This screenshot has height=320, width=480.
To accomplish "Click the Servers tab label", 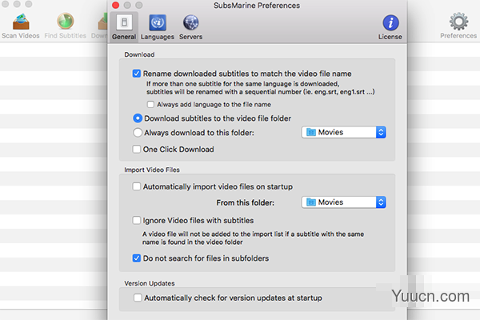I will click(x=190, y=37).
